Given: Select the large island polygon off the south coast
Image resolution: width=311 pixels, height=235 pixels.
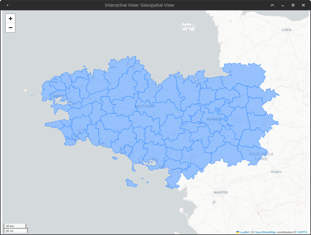Looking at the screenshot, I should (x=132, y=184).
